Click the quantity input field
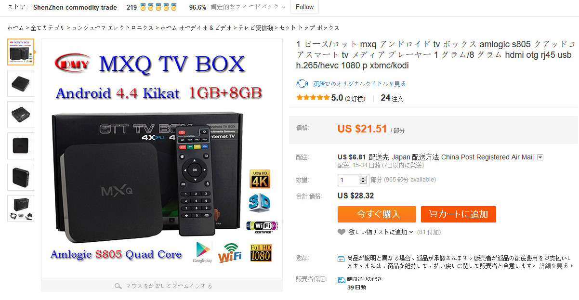The width and height of the screenshot is (579, 300). click(x=349, y=180)
